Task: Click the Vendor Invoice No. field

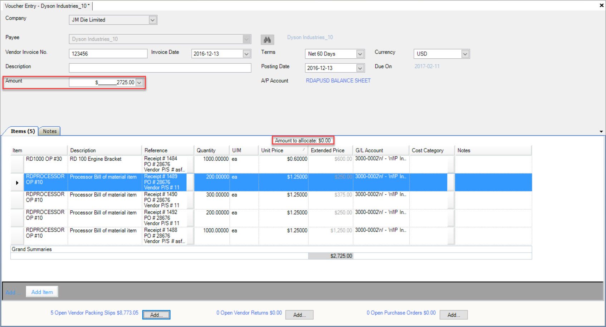Action: click(x=108, y=54)
